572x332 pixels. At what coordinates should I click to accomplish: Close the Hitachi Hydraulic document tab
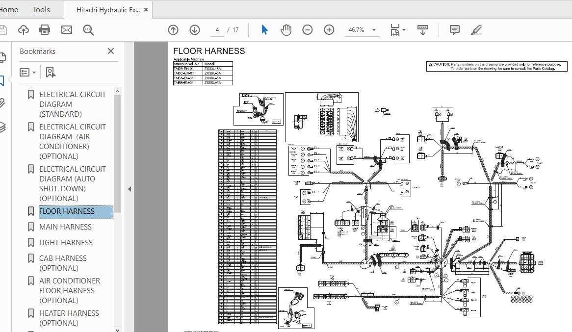click(146, 10)
